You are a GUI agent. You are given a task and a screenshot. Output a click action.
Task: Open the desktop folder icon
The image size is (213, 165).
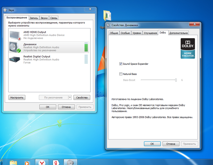(107, 16)
